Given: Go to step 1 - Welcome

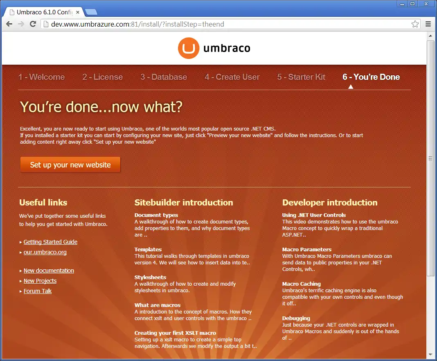Looking at the screenshot, I should click(41, 77).
